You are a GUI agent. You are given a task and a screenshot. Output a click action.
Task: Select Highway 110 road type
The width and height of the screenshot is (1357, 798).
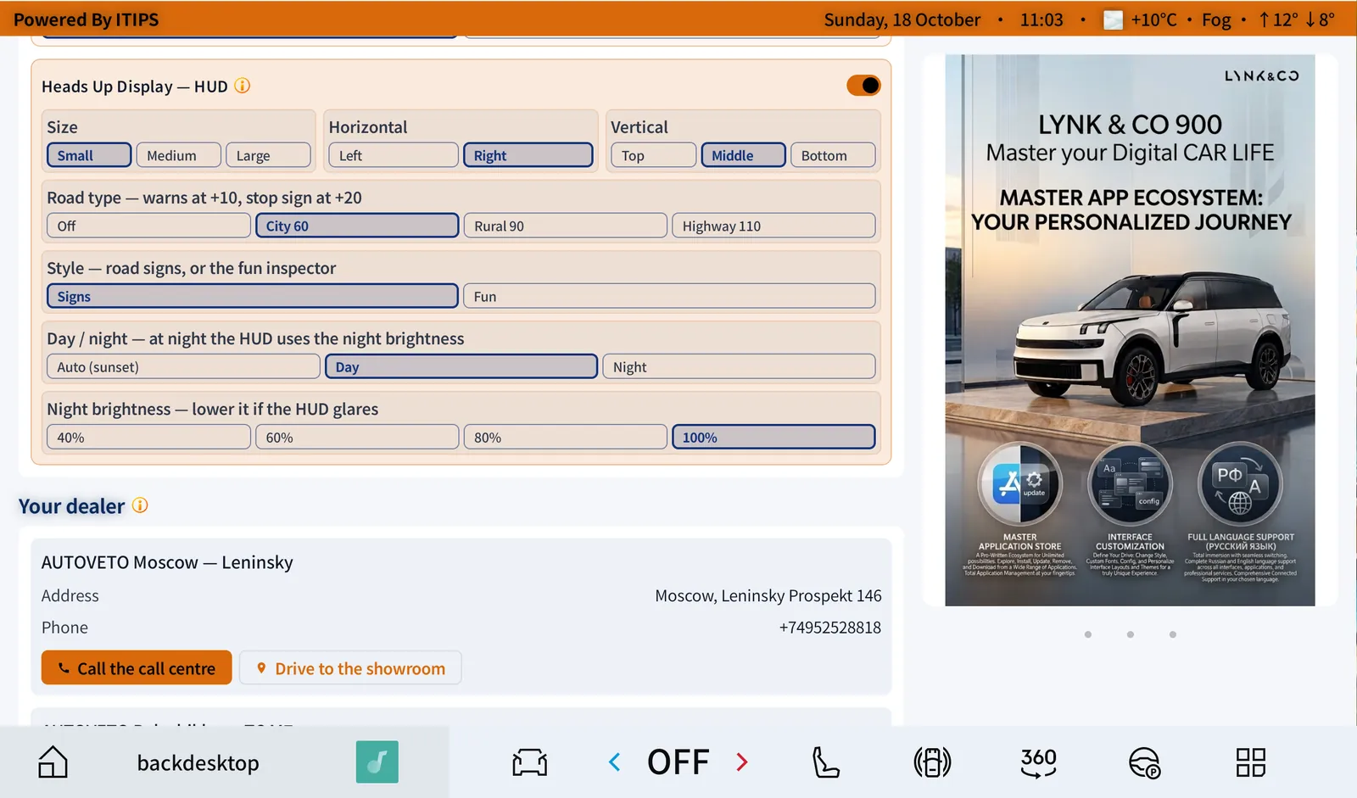(x=773, y=226)
